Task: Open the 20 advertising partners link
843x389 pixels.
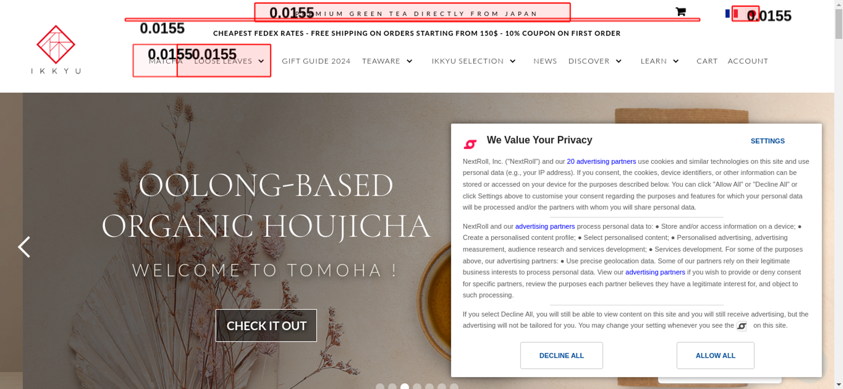Action: click(601, 161)
